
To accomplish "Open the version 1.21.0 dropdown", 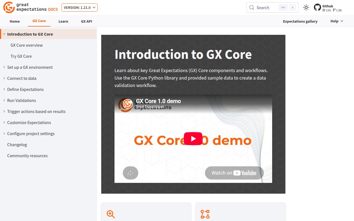I will point(79,7).
